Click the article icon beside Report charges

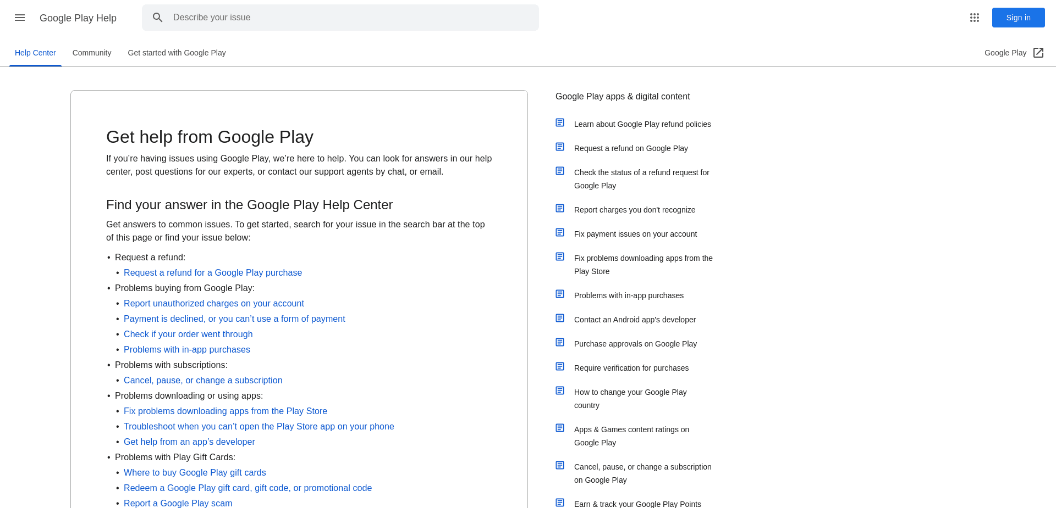(x=560, y=208)
